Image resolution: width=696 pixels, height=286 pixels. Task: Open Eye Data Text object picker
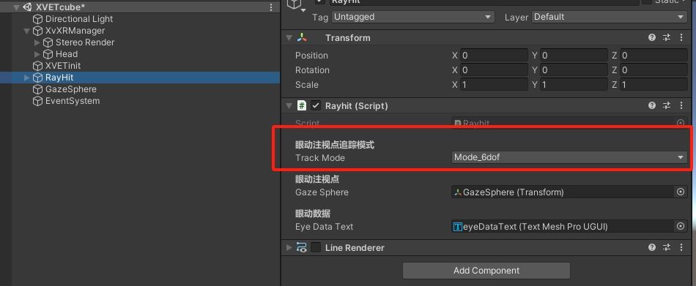point(681,227)
